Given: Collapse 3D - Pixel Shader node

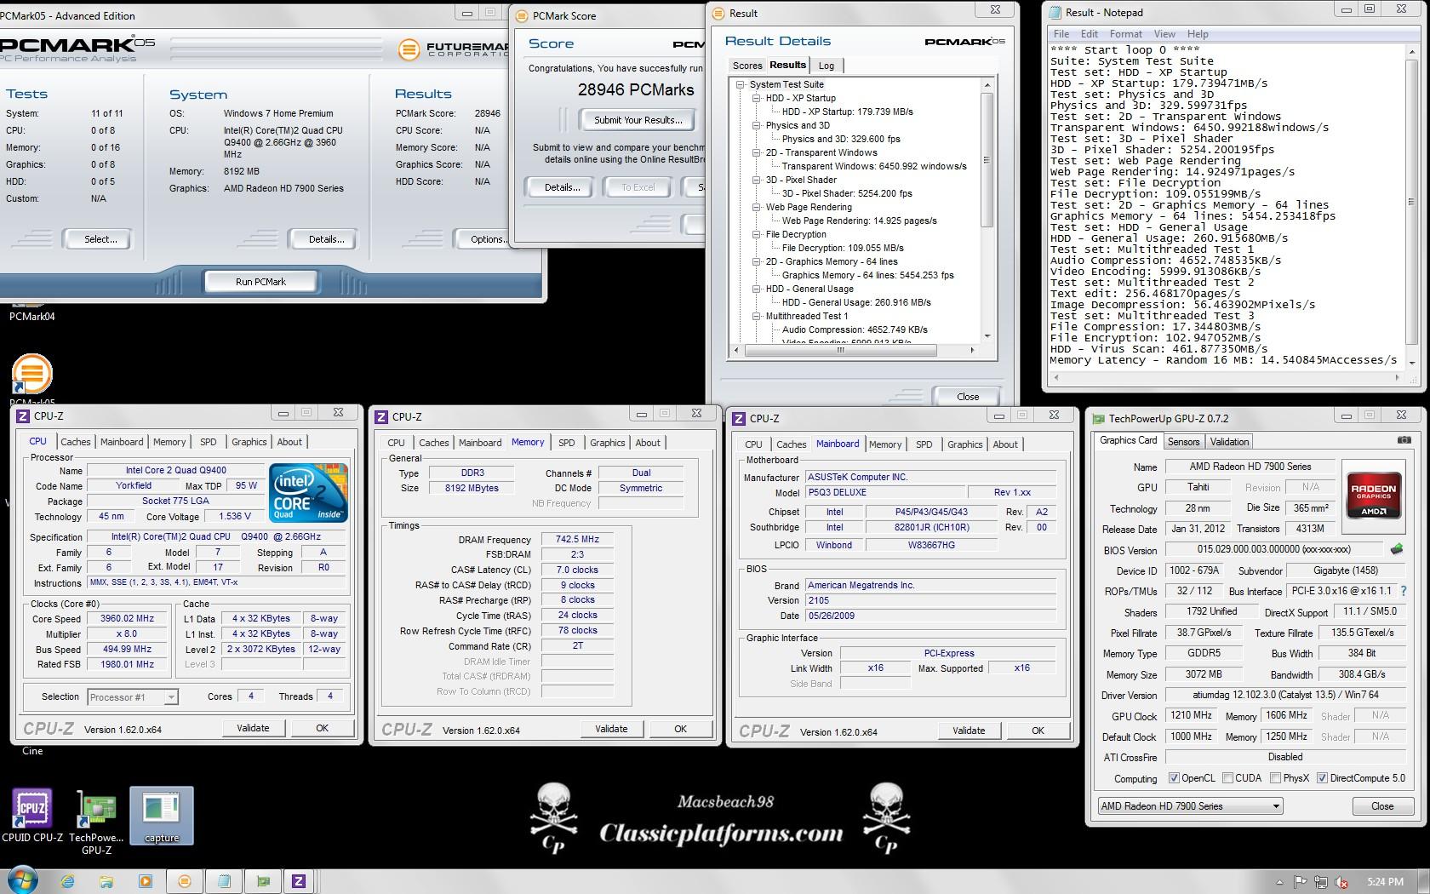Looking at the screenshot, I should click(756, 180).
